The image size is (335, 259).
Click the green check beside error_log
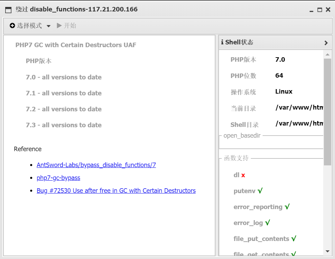267,223
